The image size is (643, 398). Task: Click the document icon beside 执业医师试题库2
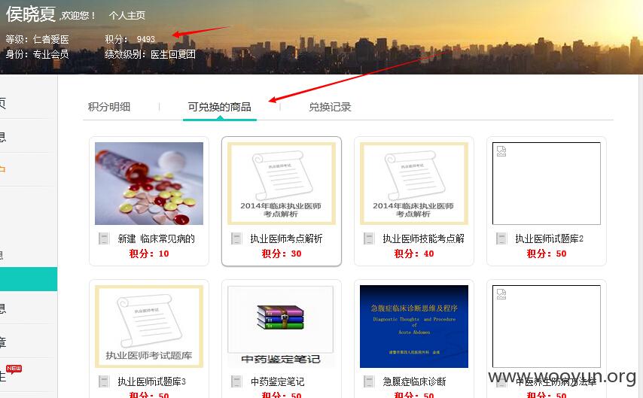501,238
